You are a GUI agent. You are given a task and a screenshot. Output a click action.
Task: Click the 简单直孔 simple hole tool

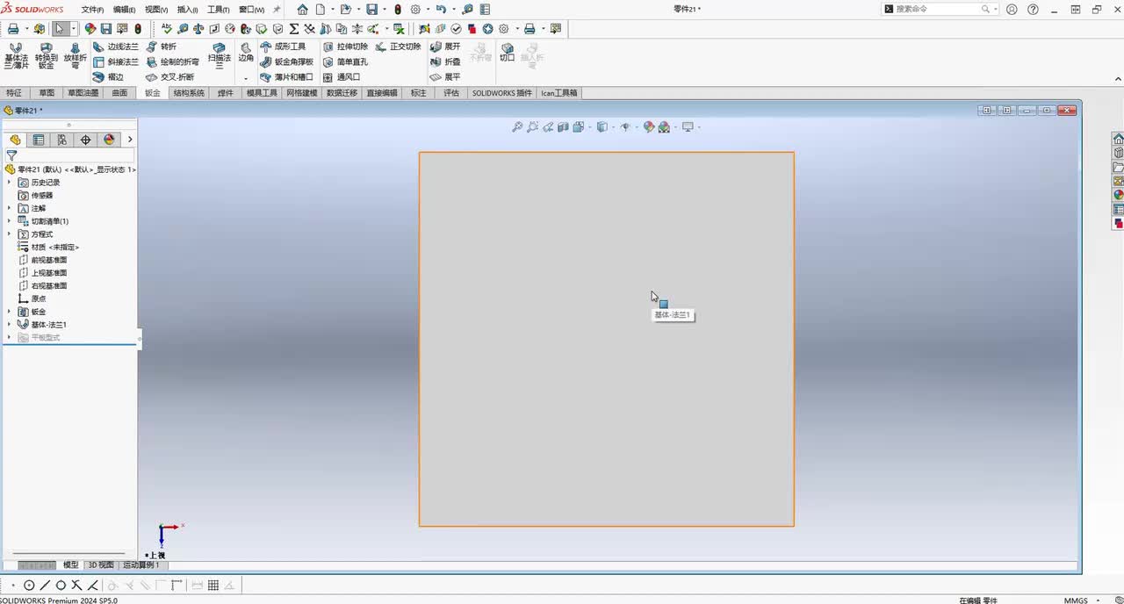pos(344,62)
